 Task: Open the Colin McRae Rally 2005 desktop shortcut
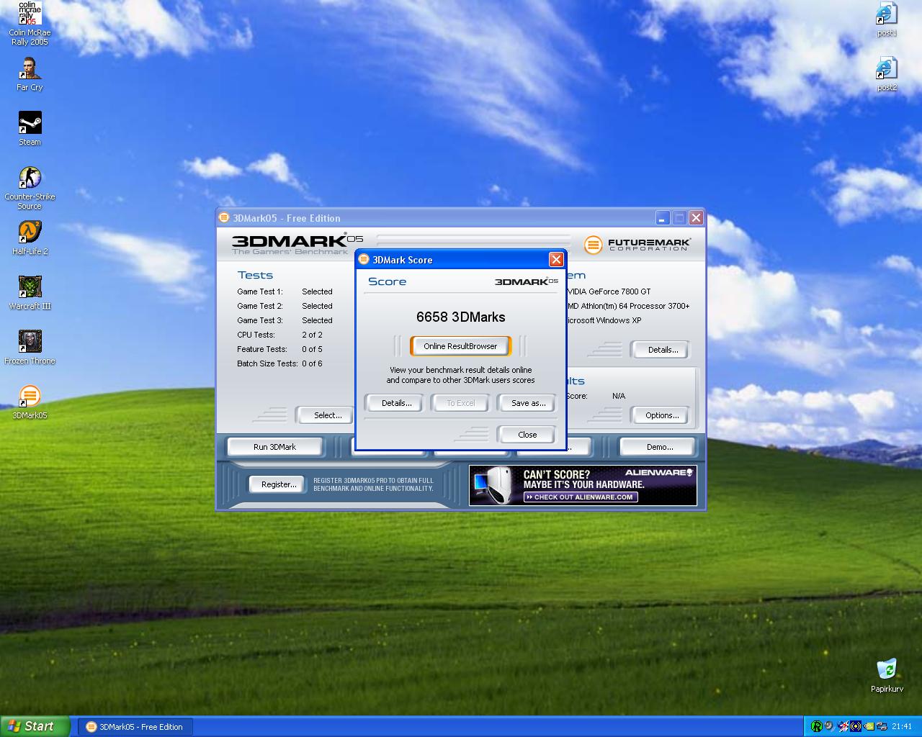coord(30,24)
